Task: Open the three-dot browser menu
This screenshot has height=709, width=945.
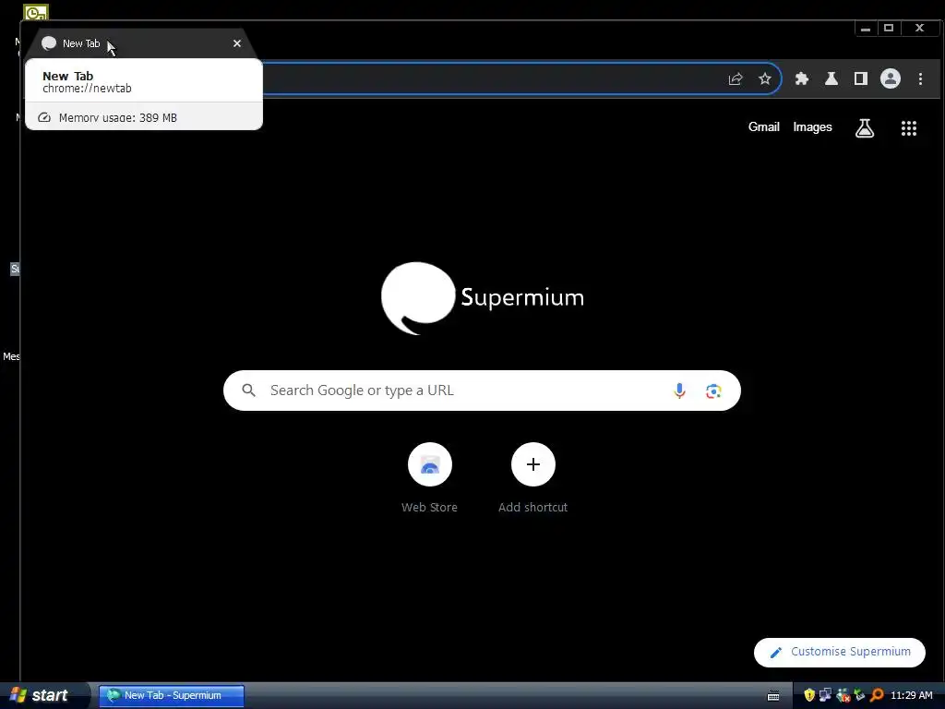Action: 920,79
